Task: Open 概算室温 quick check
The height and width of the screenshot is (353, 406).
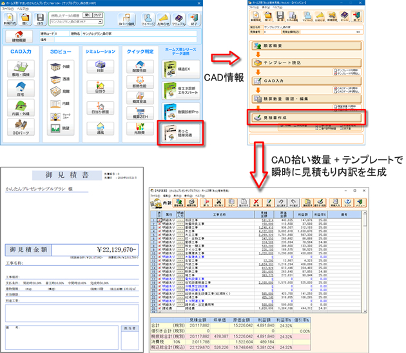Action: (x=140, y=97)
